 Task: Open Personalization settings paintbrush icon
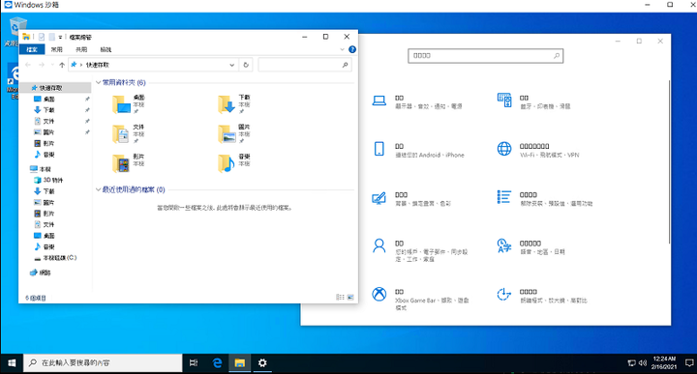point(379,198)
